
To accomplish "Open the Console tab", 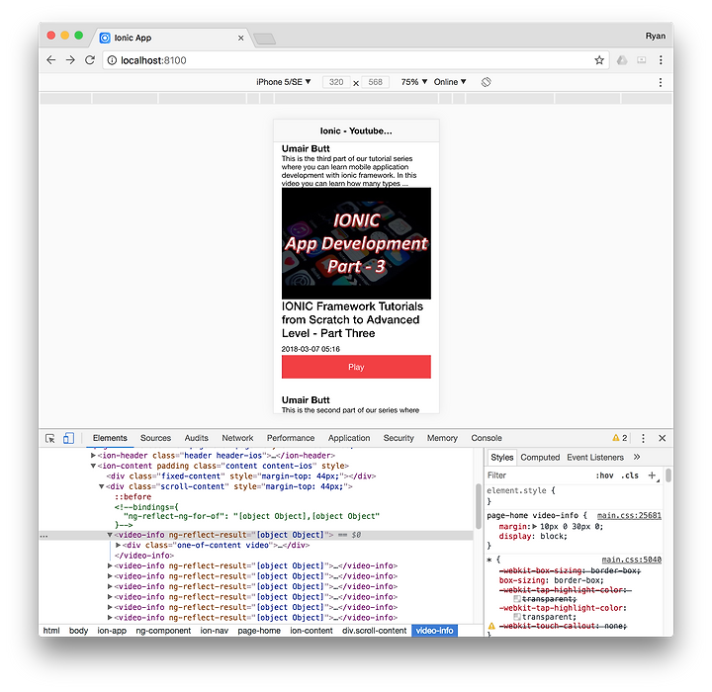I will tap(487, 438).
